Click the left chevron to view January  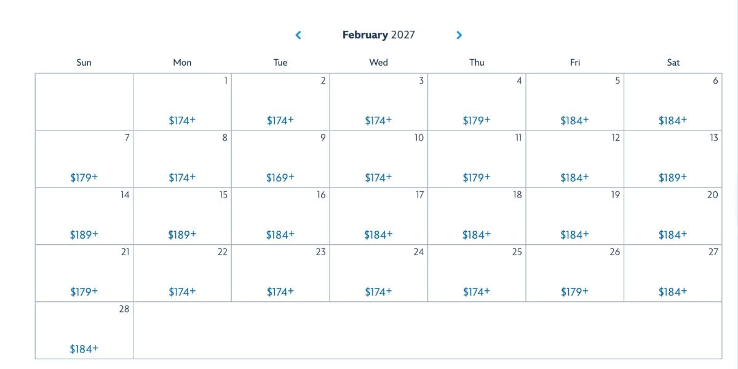click(x=298, y=35)
